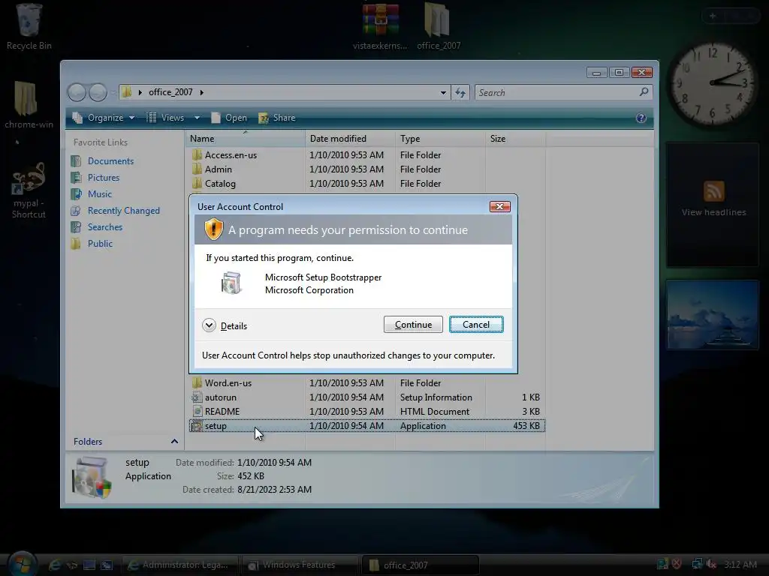This screenshot has width=769, height=576.
Task: Click office_2007 in the address breadcrumb
Action: [x=170, y=92]
